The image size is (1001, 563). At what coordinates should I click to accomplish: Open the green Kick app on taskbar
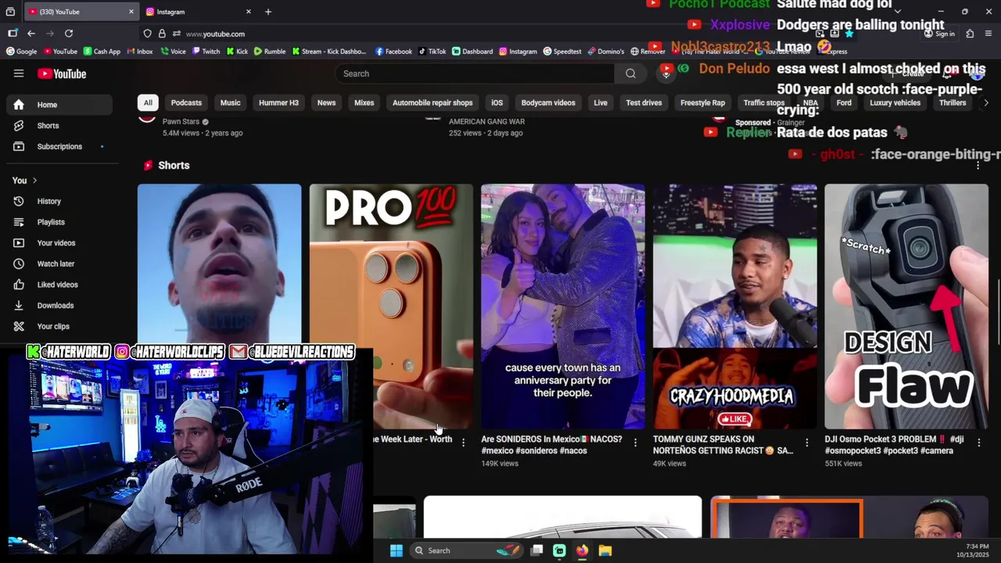pos(559,550)
